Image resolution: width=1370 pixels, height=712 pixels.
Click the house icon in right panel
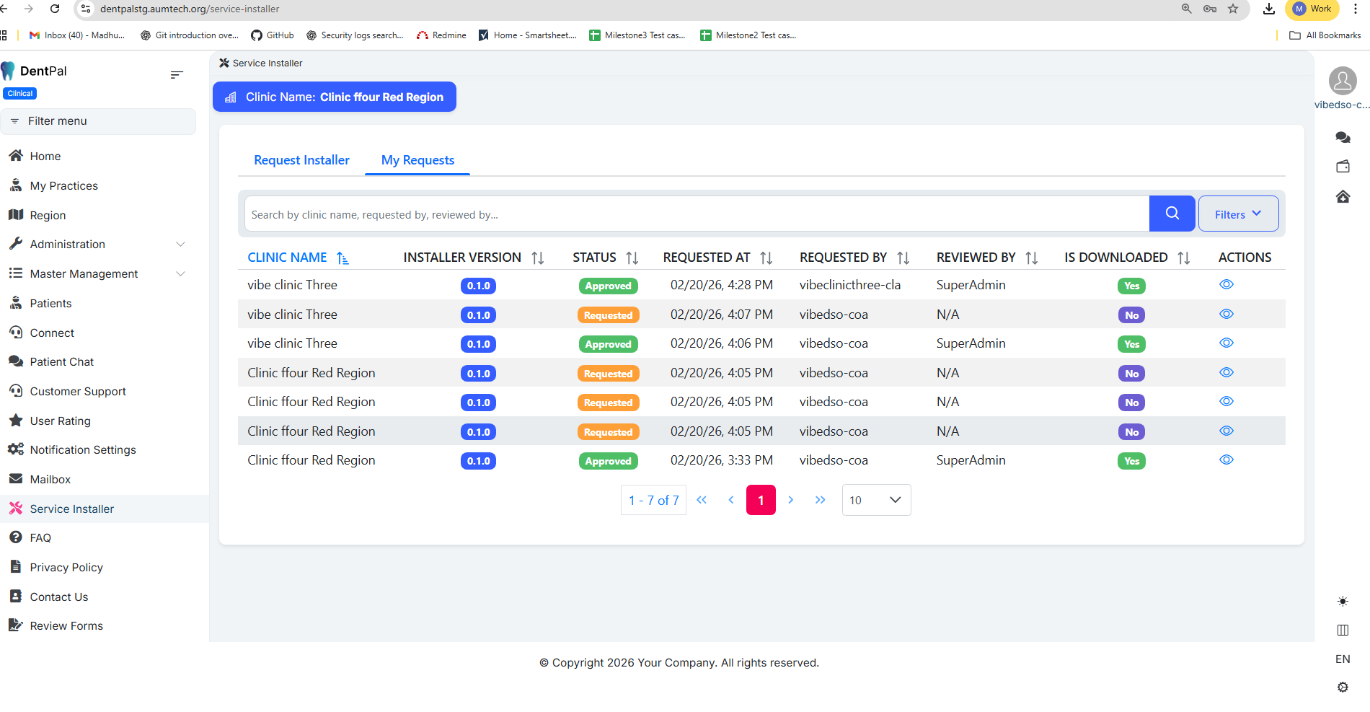tap(1343, 196)
